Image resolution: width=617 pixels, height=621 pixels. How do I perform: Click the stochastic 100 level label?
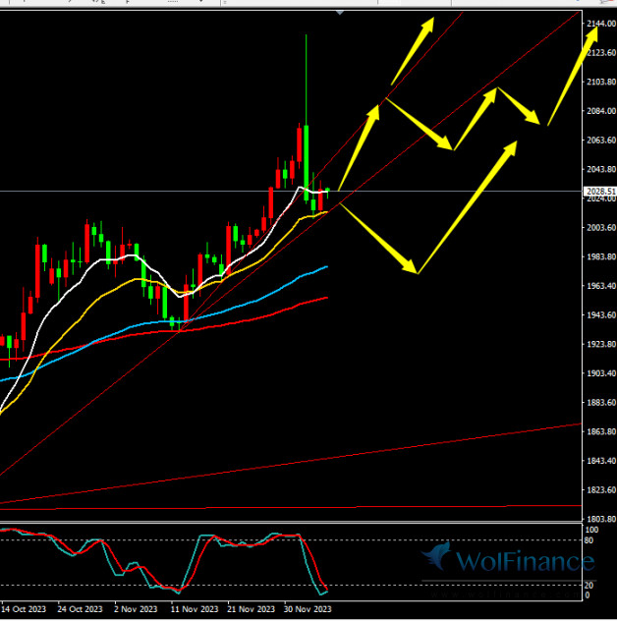(591, 530)
